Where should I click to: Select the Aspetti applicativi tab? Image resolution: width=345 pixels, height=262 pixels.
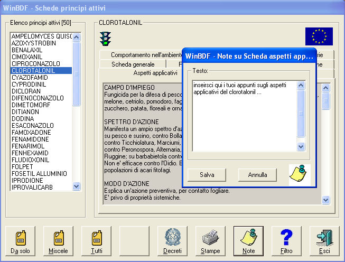coord(155,73)
